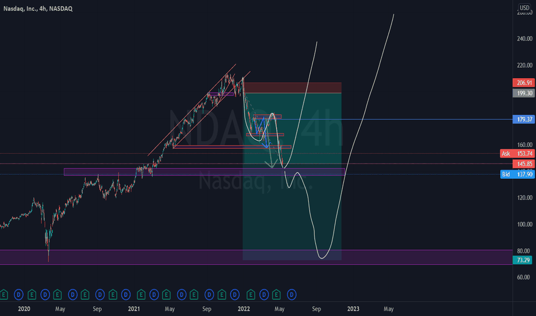The height and width of the screenshot is (316, 536).
Task: Click the blue 179.37 price label
Action: point(524,120)
